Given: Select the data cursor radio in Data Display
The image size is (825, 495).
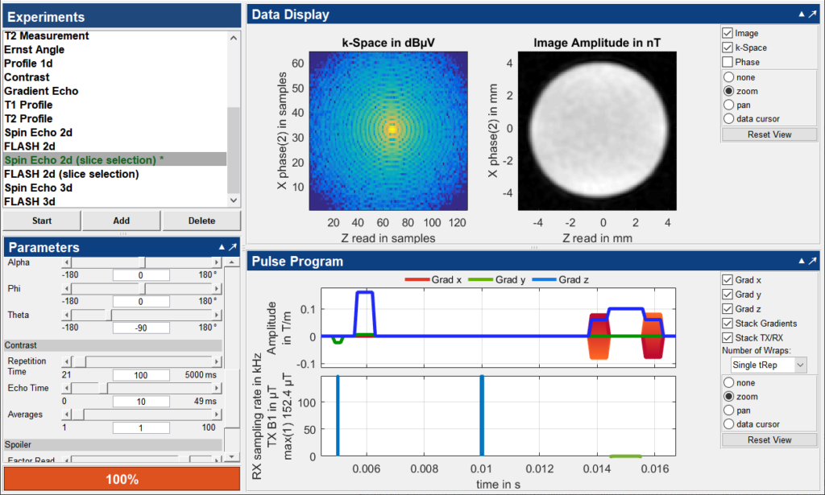Looking at the screenshot, I should coord(729,119).
